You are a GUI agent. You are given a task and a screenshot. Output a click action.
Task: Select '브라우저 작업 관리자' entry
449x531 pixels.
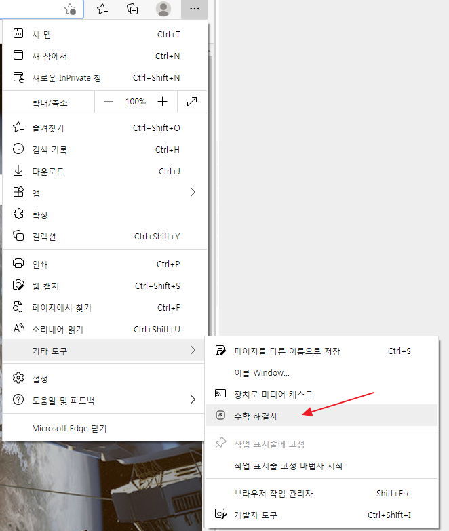321,494
